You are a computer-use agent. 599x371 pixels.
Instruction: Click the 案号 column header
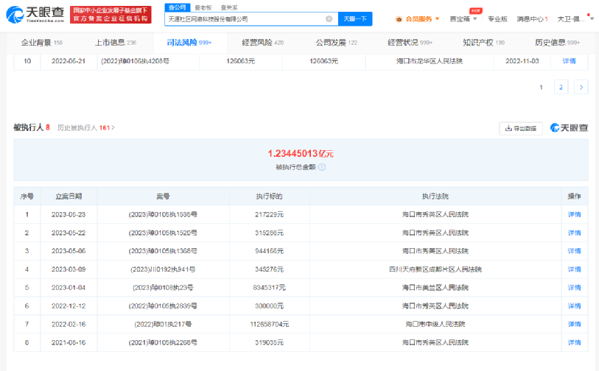pyautogui.click(x=163, y=197)
